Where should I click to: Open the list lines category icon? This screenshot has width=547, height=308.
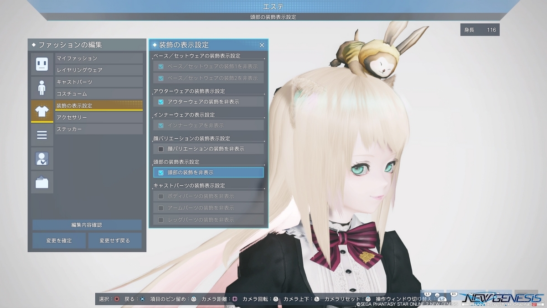42,135
